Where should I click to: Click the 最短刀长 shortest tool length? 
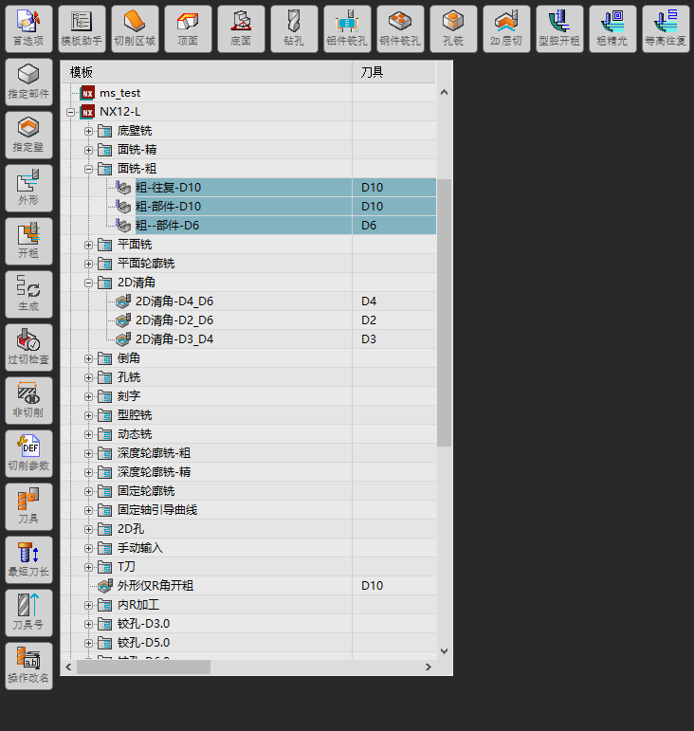(x=28, y=560)
